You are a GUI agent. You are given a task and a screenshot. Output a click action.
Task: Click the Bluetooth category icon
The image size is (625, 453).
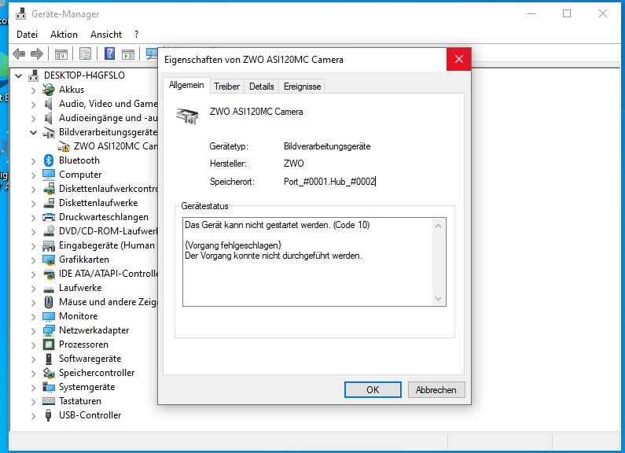(x=49, y=160)
